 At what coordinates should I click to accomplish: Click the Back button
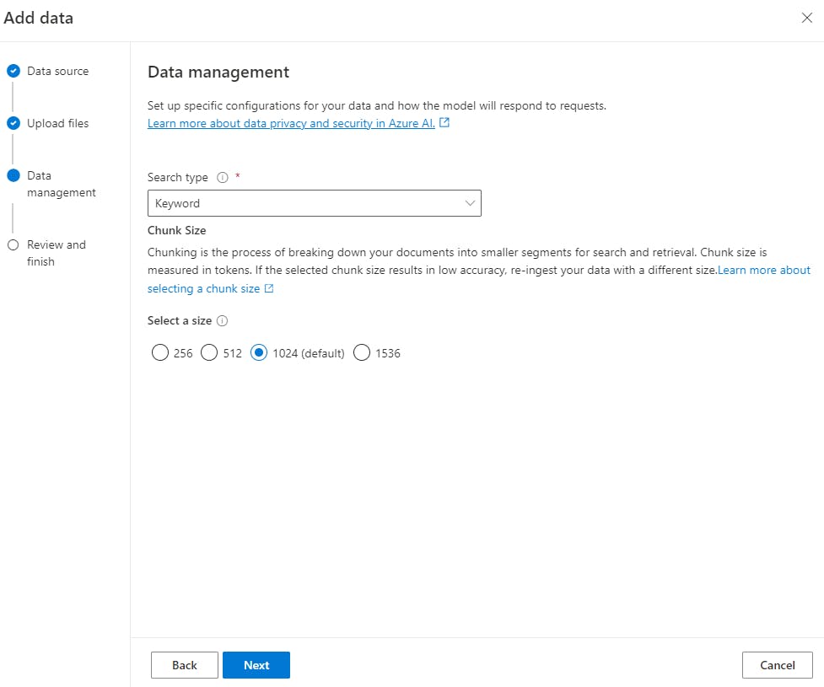pos(185,665)
